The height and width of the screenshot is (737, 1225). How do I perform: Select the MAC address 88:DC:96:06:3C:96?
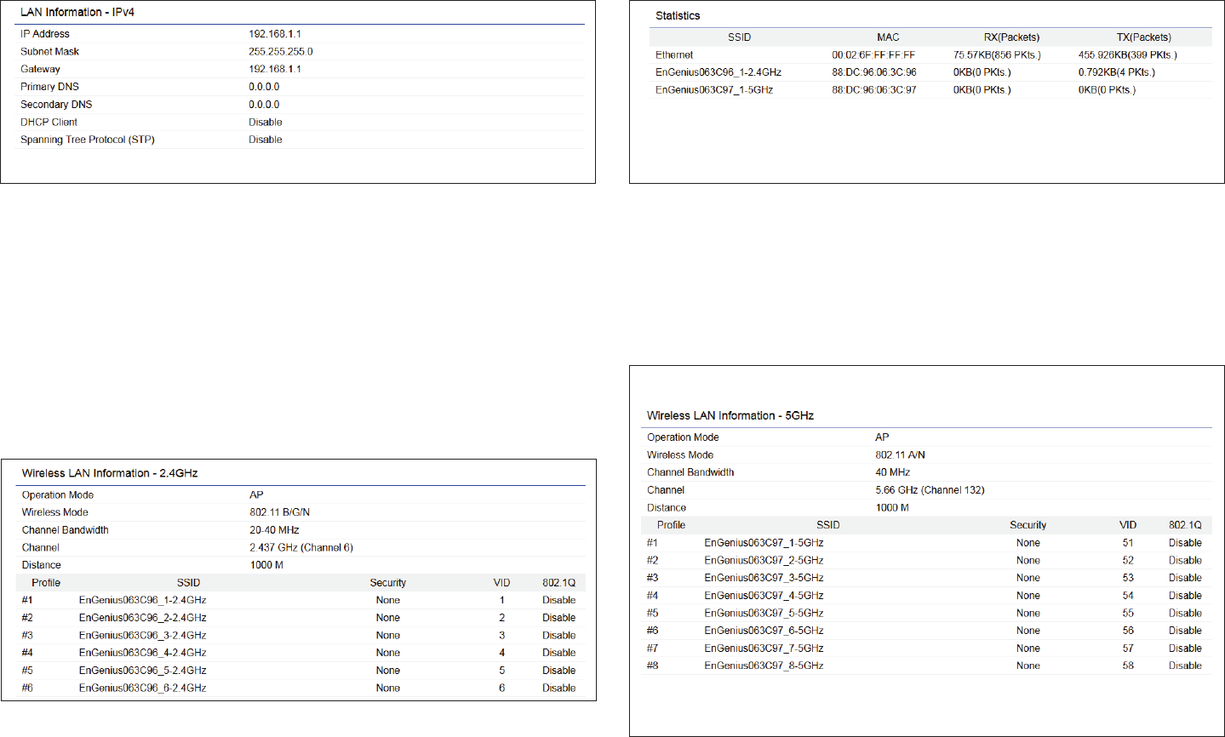(x=874, y=72)
